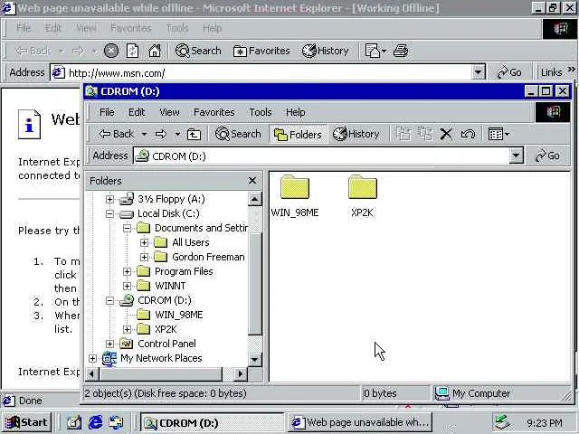This screenshot has width=579, height=434.
Task: Click the horizontal scrollbar thumb in Folders pane
Action: pyautogui.click(x=161, y=374)
